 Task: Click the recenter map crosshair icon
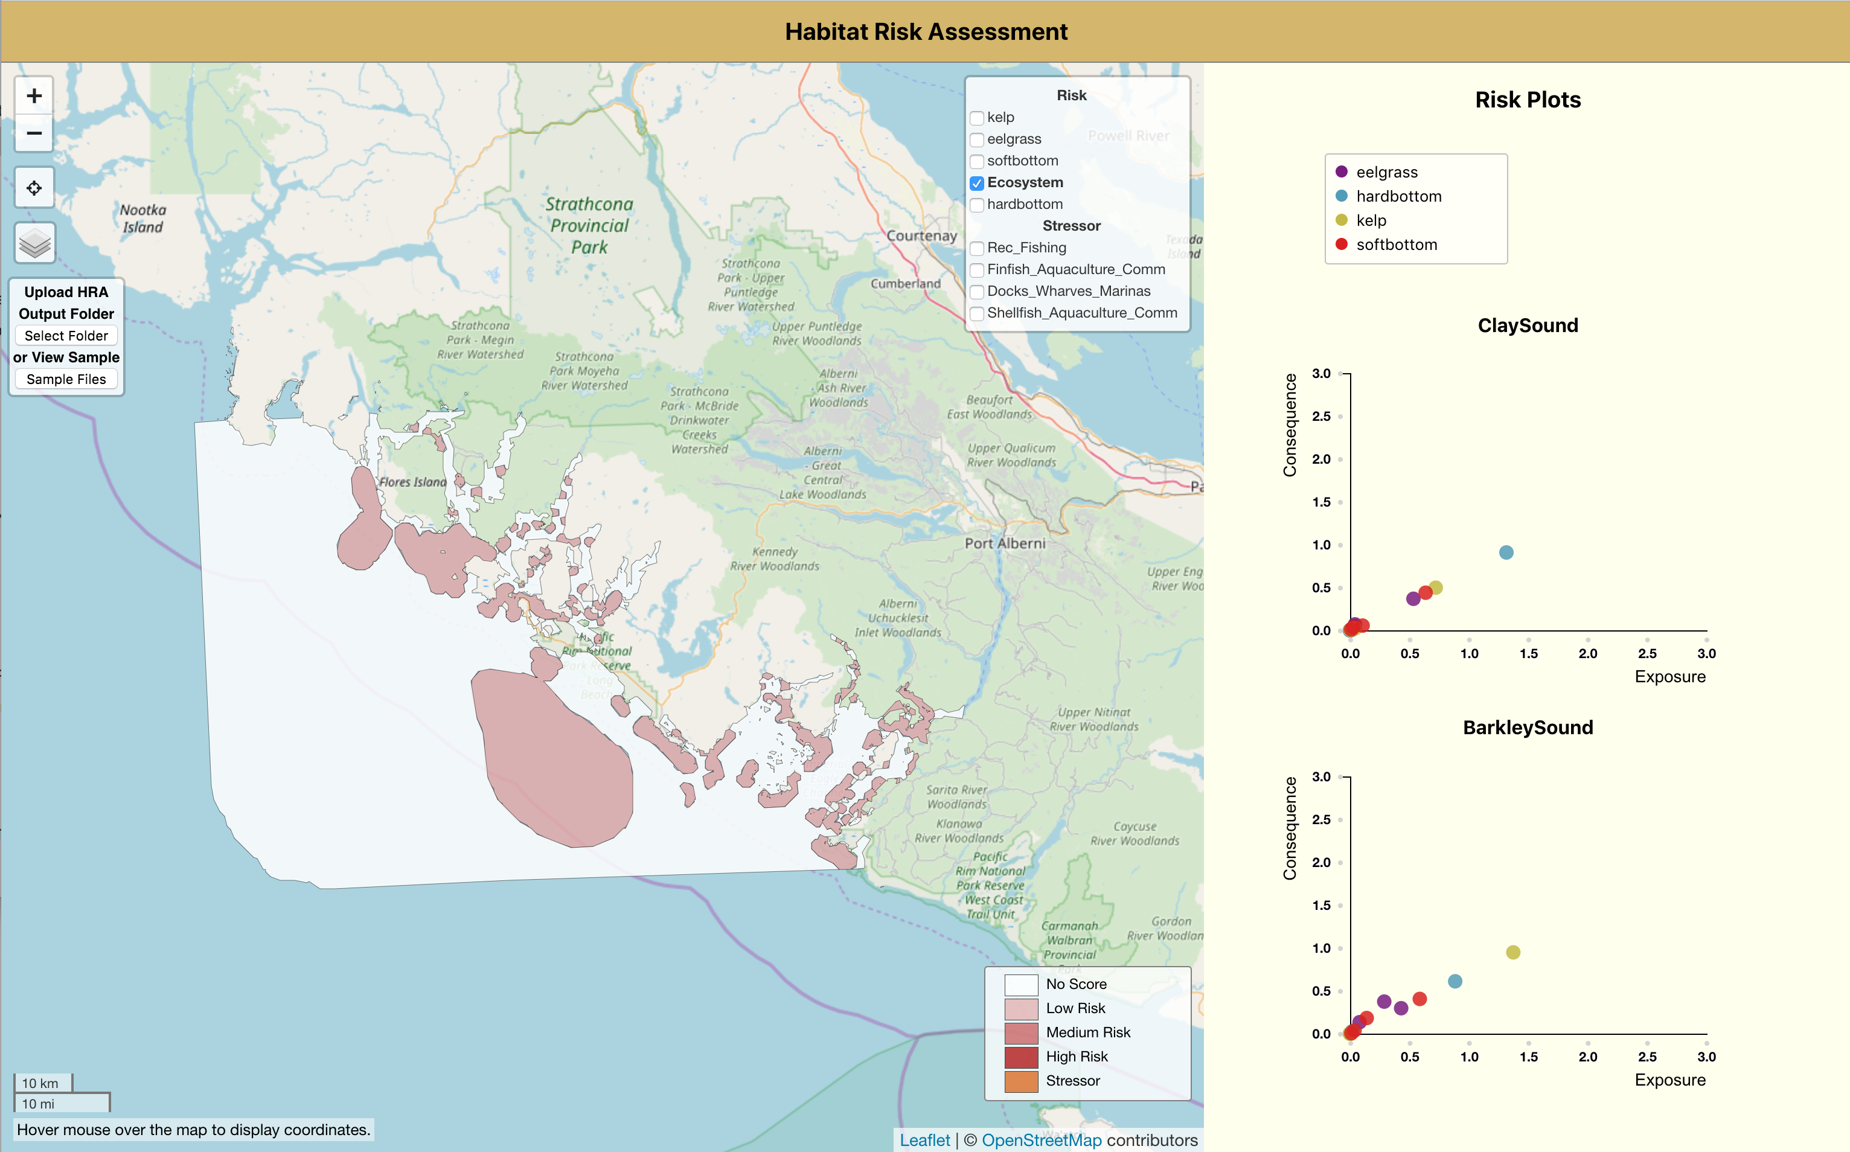pos(34,188)
